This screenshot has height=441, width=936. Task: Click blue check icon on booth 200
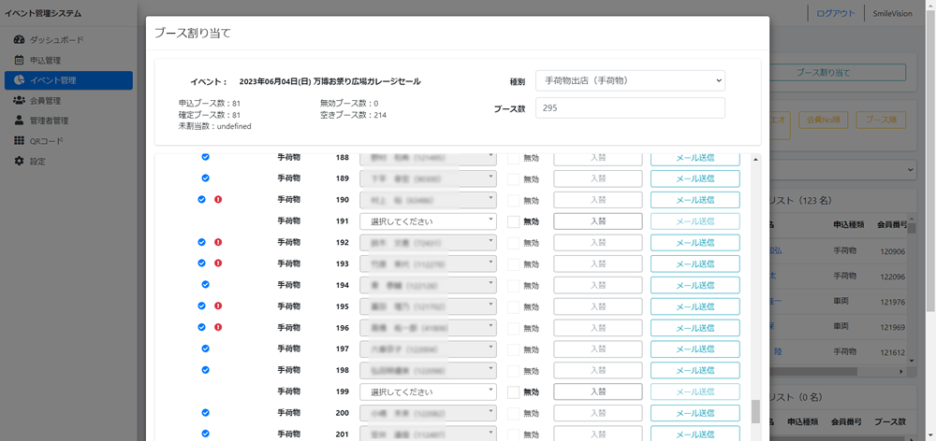(205, 412)
